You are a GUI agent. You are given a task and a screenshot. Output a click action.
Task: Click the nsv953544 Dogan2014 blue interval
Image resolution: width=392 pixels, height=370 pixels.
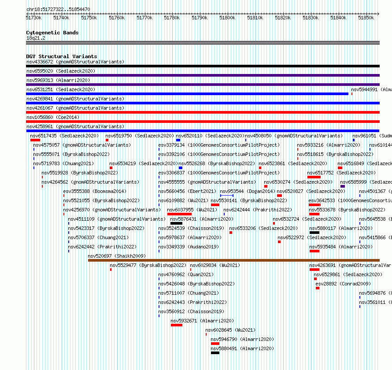[x=227, y=196]
